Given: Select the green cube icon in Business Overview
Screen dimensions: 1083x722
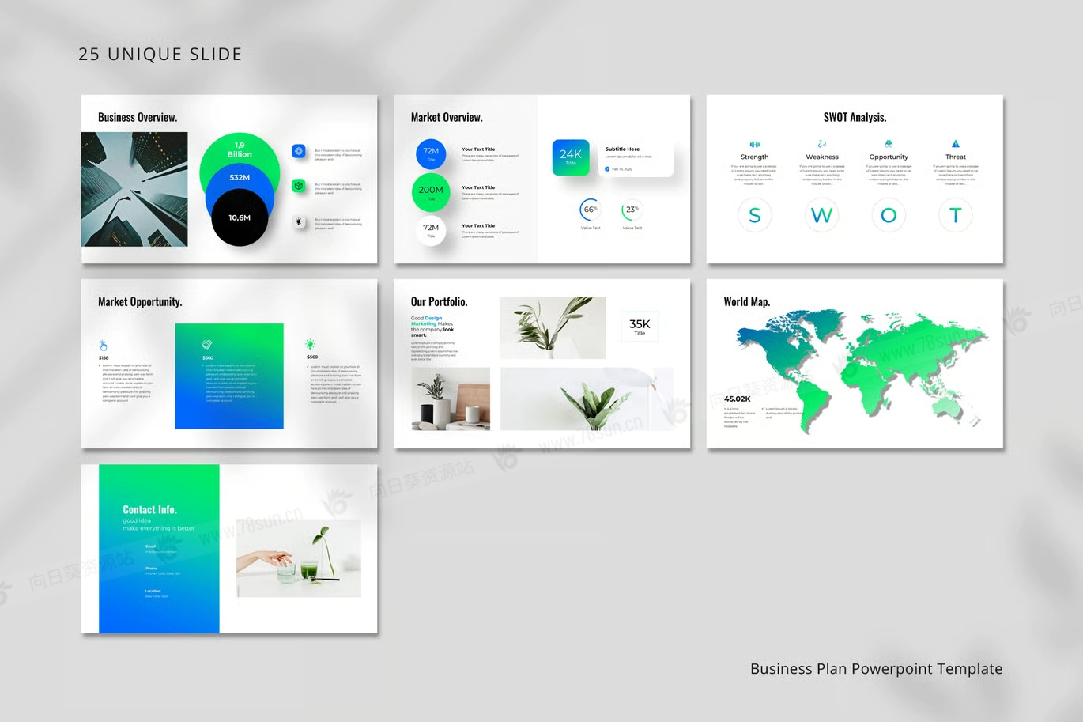Looking at the screenshot, I should (299, 186).
